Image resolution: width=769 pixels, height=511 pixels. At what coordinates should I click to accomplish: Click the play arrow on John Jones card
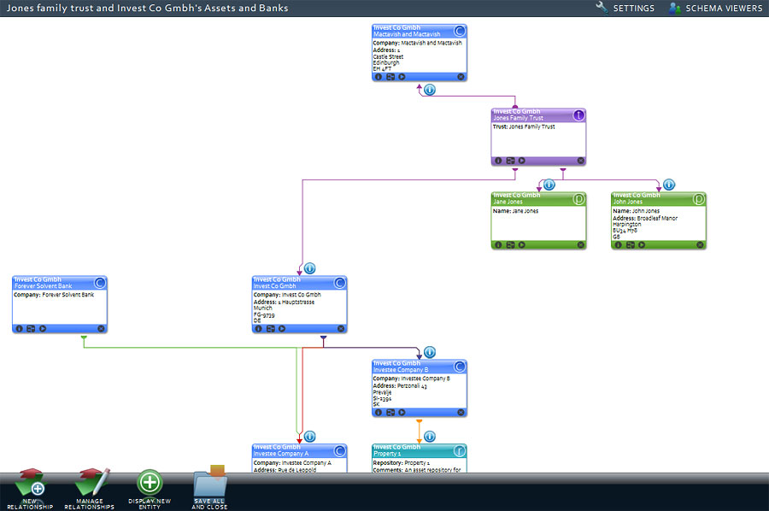(x=642, y=244)
